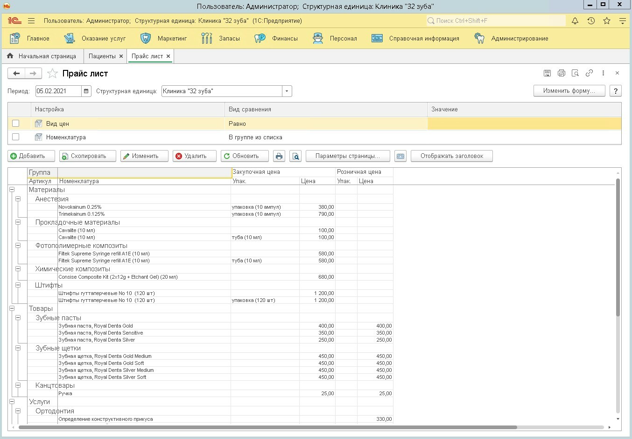Click the Запасы dental tools icon
This screenshot has width=632, height=439.
(207, 38)
